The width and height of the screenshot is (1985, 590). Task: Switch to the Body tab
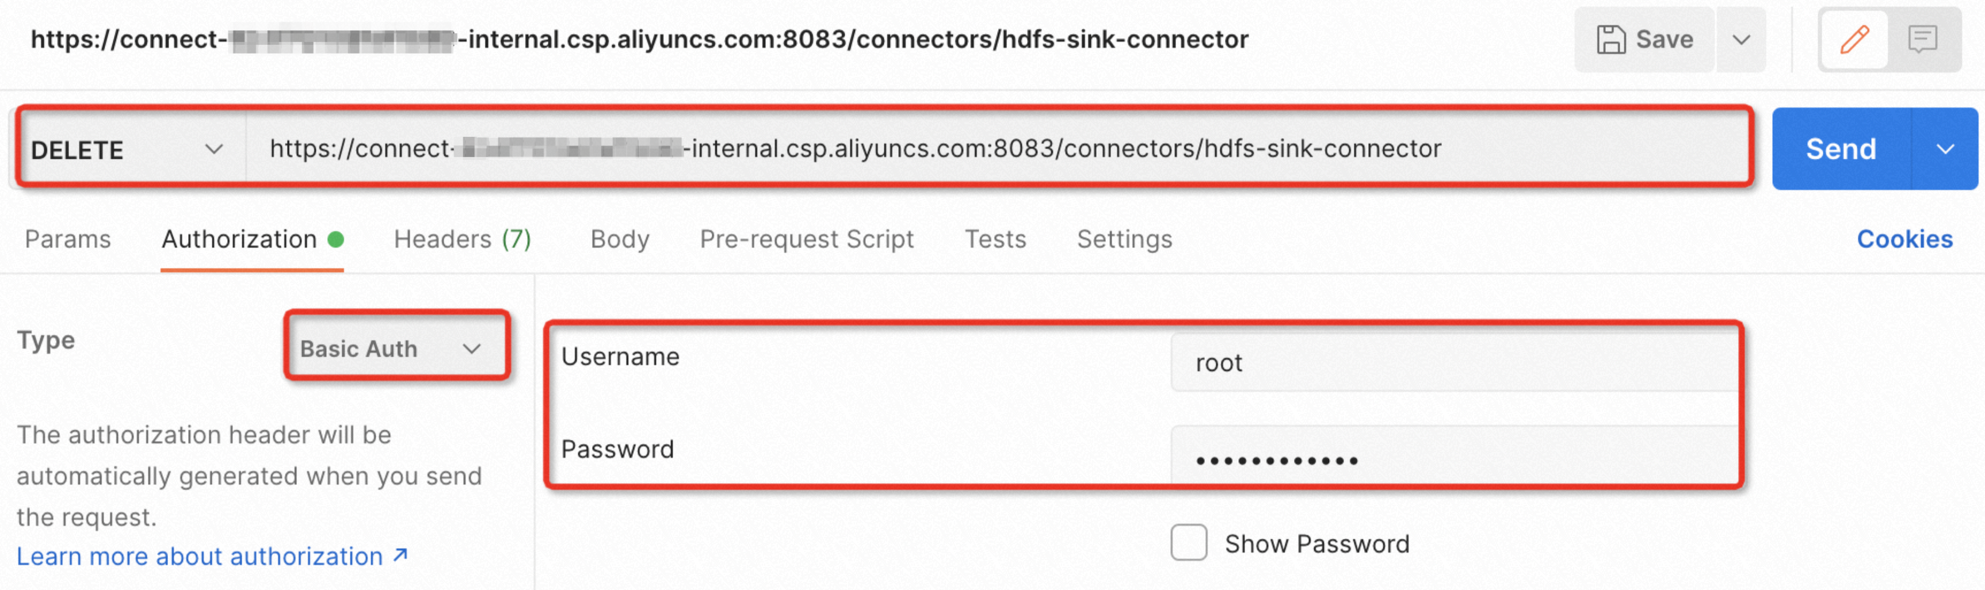tap(620, 240)
